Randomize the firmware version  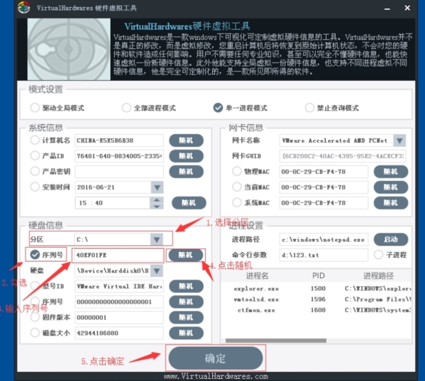click(186, 317)
